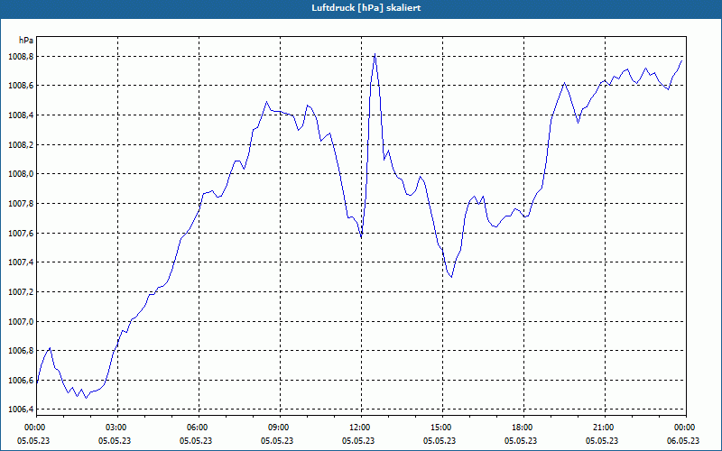Click the 06.05.23 date label

click(683, 441)
